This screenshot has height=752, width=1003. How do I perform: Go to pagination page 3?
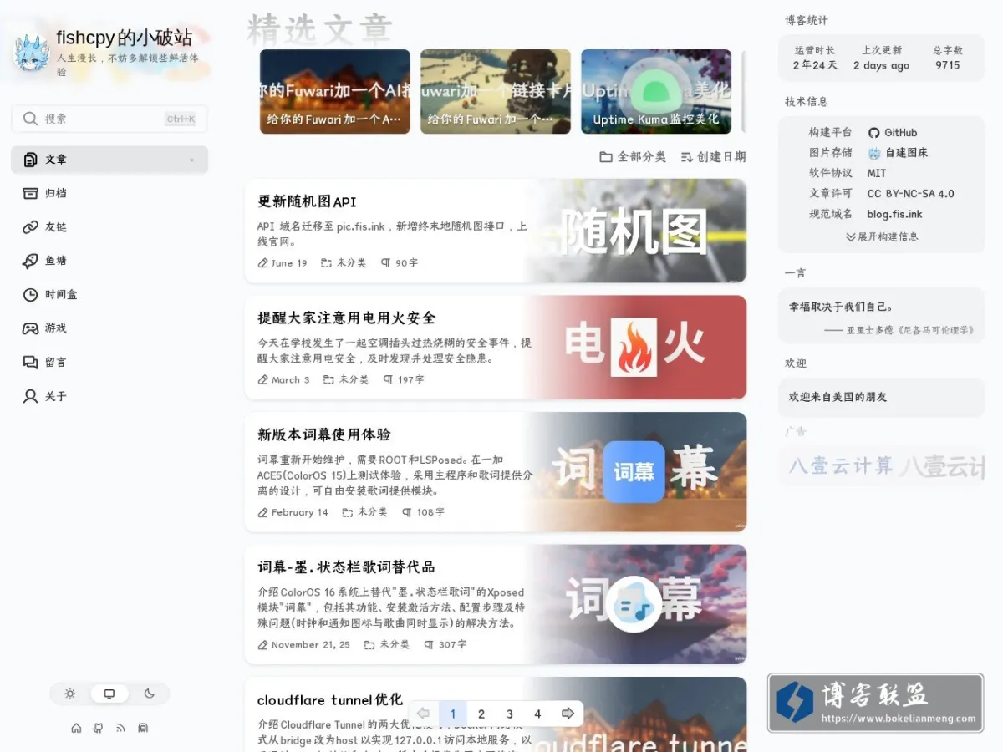(x=510, y=714)
